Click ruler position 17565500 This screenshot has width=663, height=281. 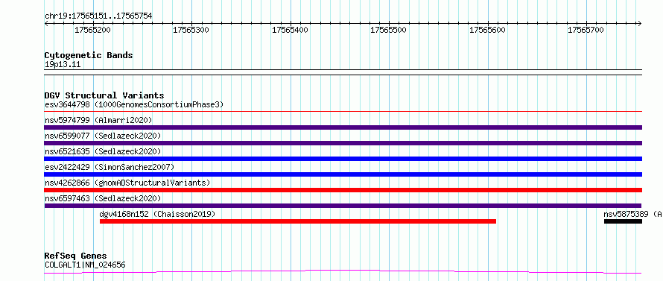click(x=389, y=30)
